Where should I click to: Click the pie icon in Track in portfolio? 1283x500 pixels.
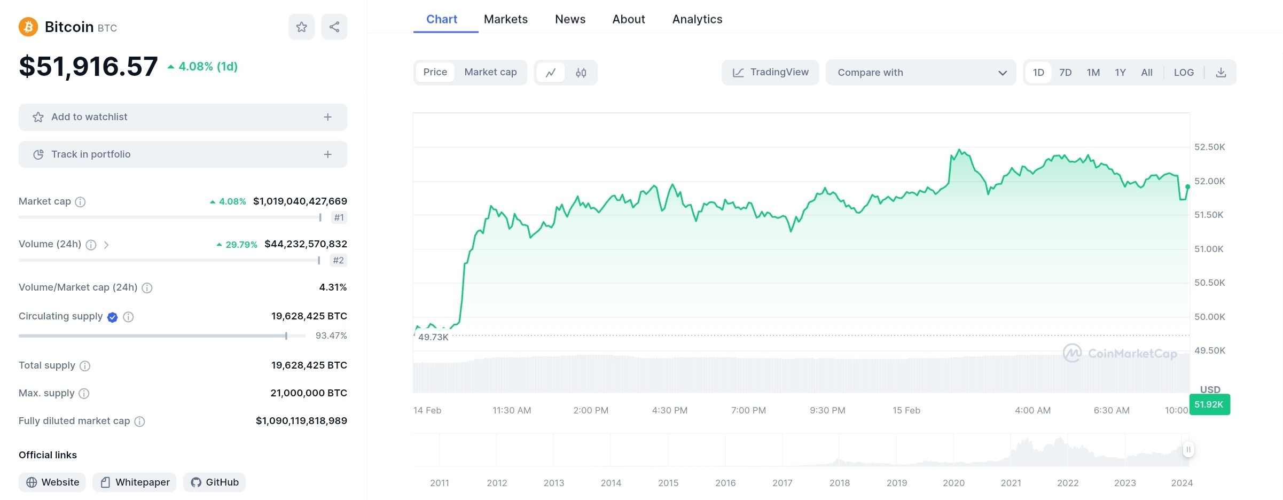(x=38, y=154)
